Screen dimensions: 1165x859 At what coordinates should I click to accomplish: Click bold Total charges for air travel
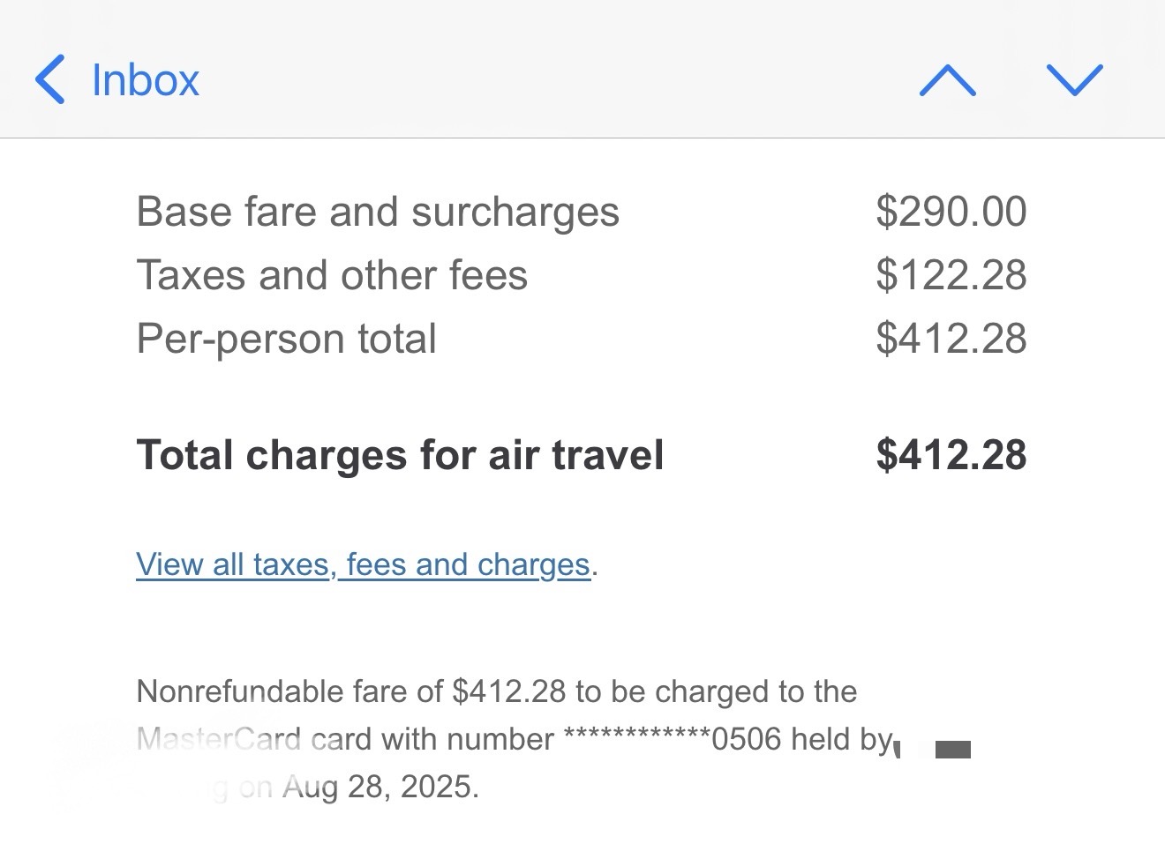(x=400, y=456)
